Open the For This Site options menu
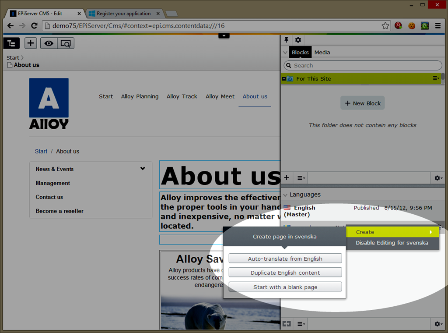Screen dimensions: 448x333 click(436, 78)
